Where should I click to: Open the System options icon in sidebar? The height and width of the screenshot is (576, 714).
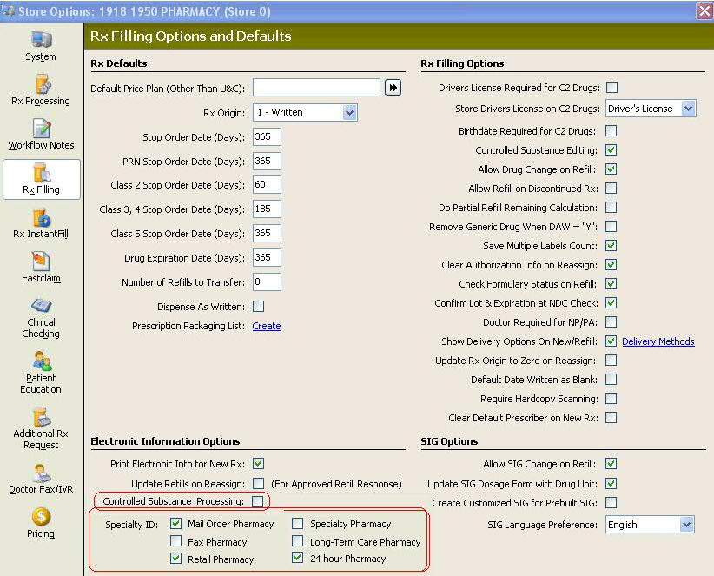(x=41, y=41)
